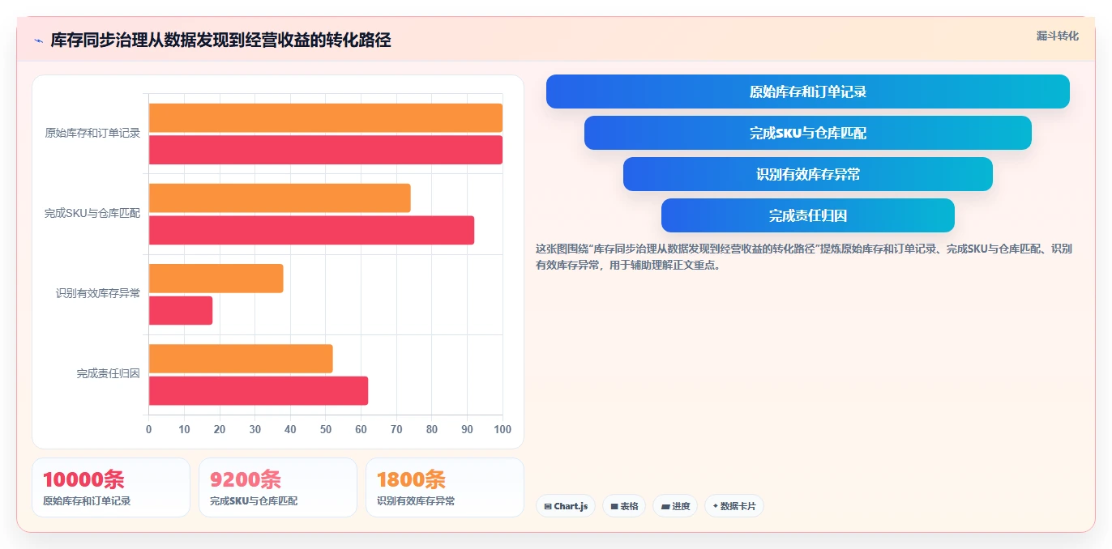Click the 完成责任归因 axis label

(x=109, y=373)
